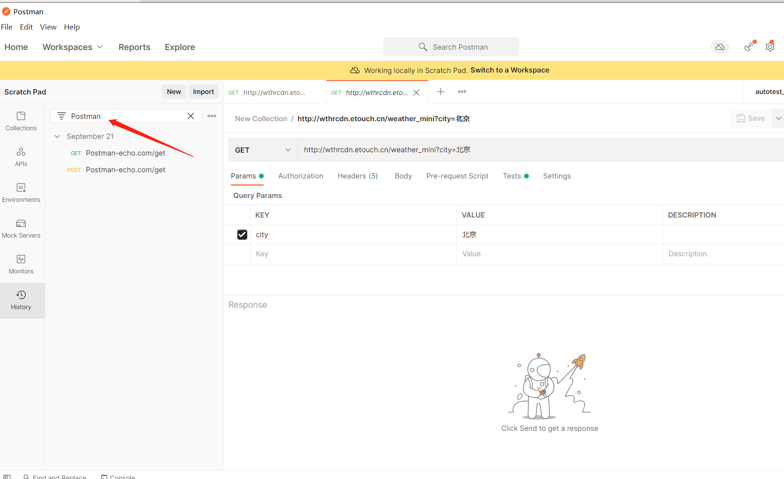Open history panel more options dots
Image resolution: width=784 pixels, height=479 pixels.
point(212,116)
